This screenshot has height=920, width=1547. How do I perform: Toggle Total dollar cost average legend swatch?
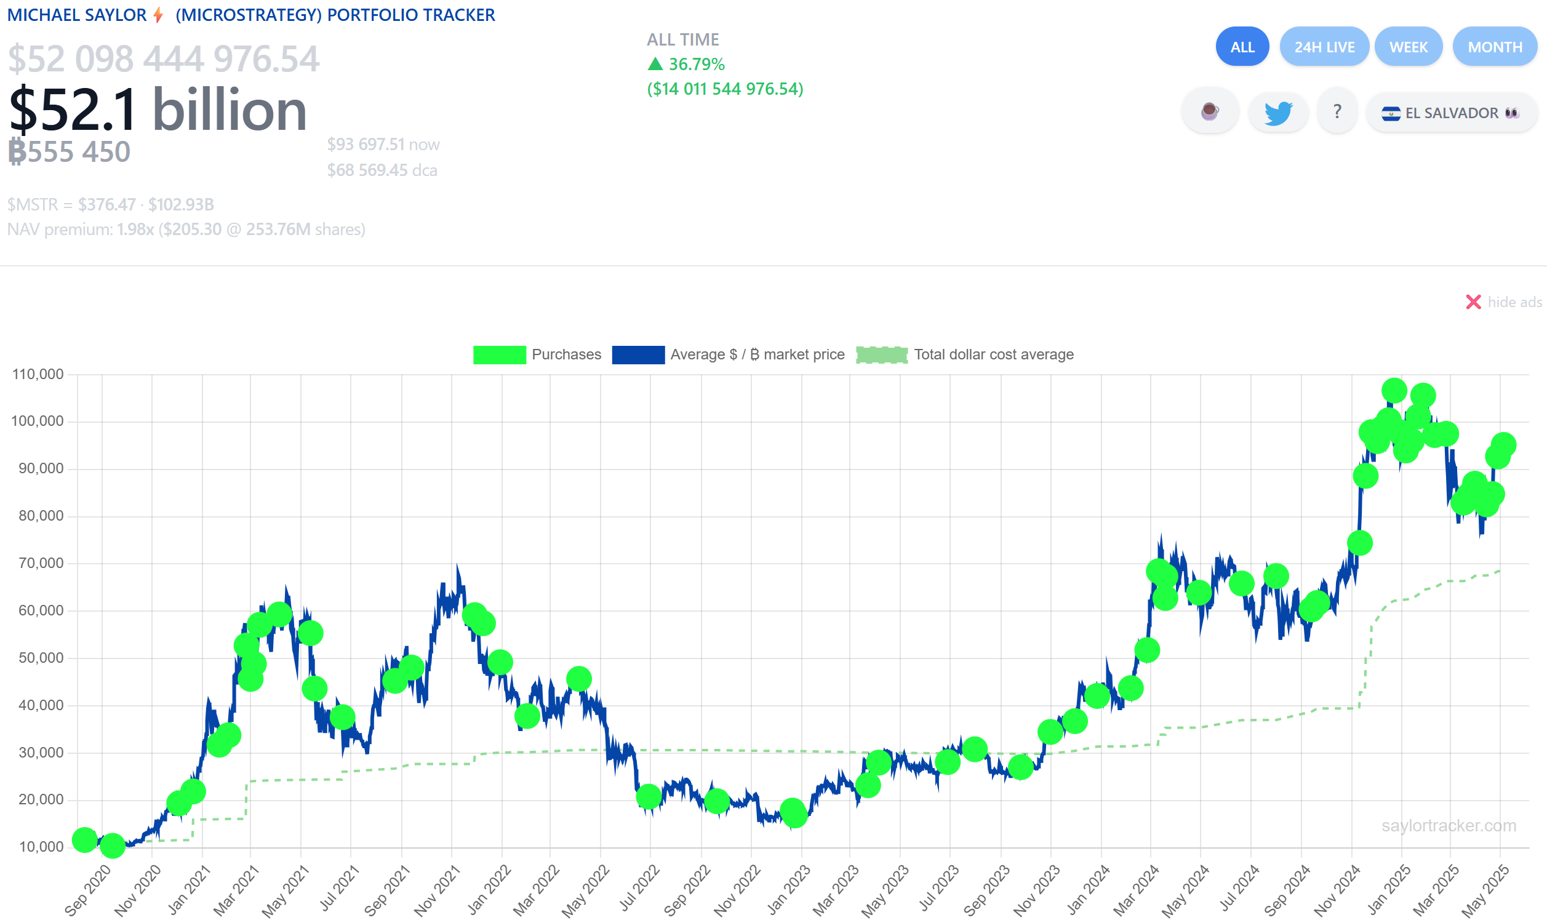pos(881,354)
